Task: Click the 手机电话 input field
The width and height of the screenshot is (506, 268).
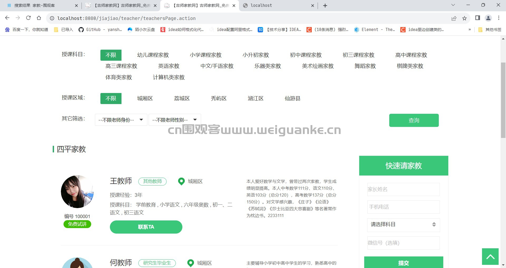Action: [x=403, y=207]
